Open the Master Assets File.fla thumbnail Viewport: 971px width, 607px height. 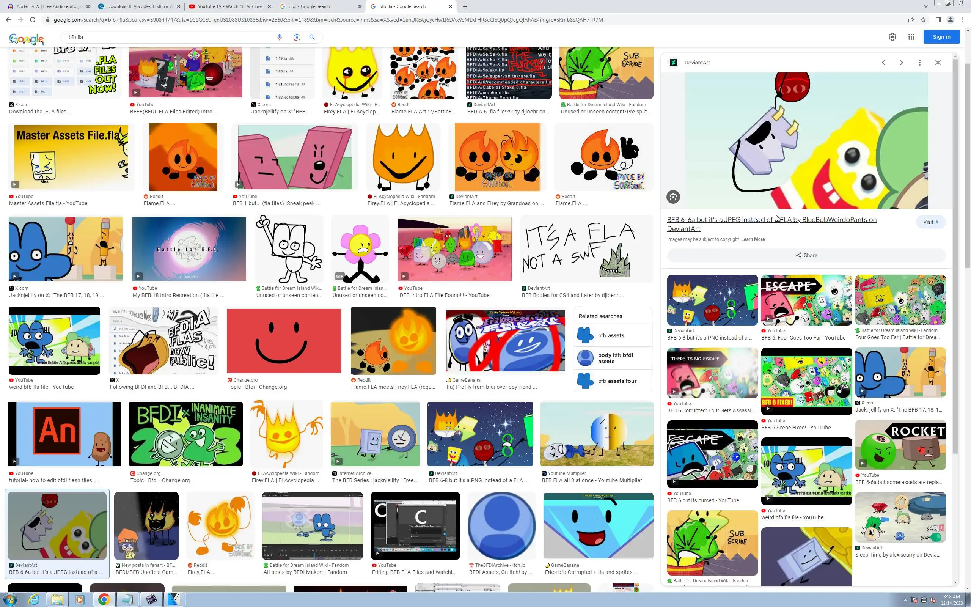pos(71,157)
